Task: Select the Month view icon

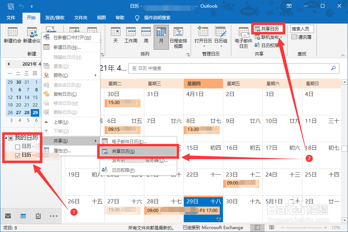Action: pyautogui.click(x=161, y=32)
